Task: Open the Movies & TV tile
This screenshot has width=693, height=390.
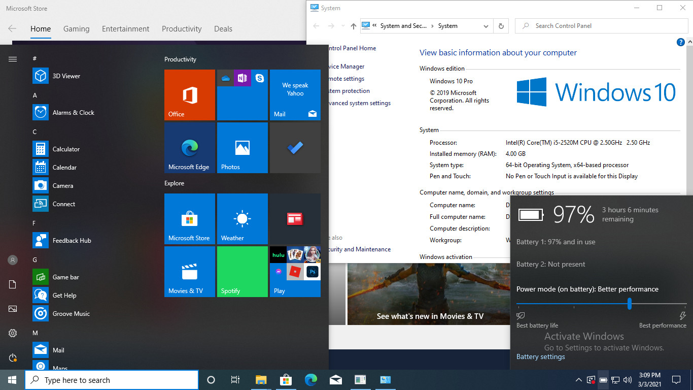Action: tap(190, 272)
